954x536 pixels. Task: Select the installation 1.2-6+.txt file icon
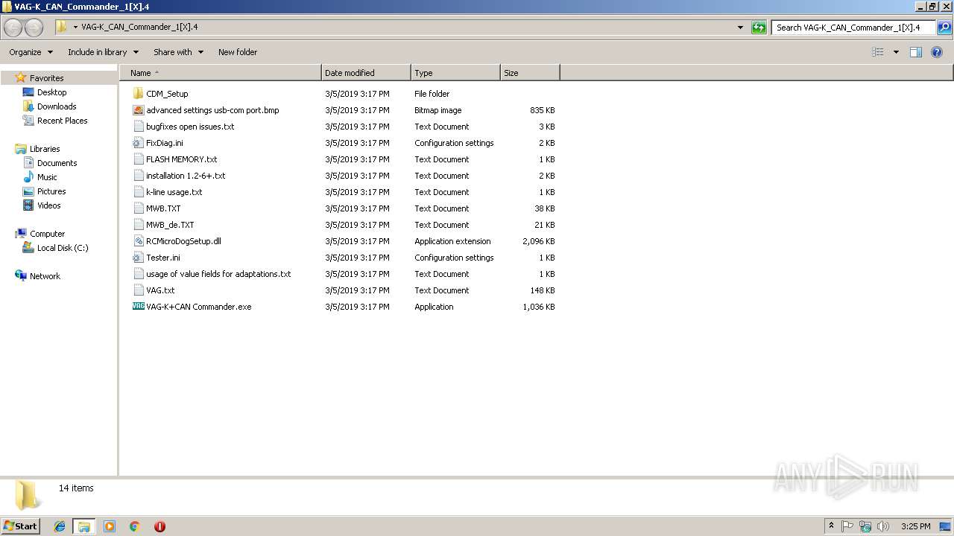(138, 176)
